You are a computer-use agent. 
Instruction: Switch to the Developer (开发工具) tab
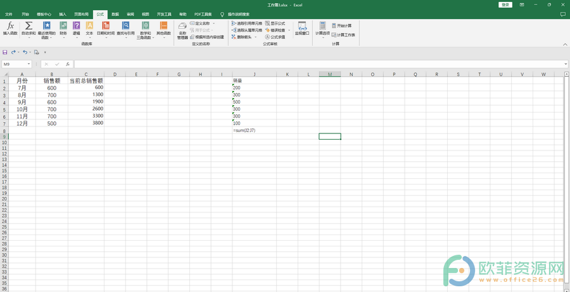click(x=164, y=14)
